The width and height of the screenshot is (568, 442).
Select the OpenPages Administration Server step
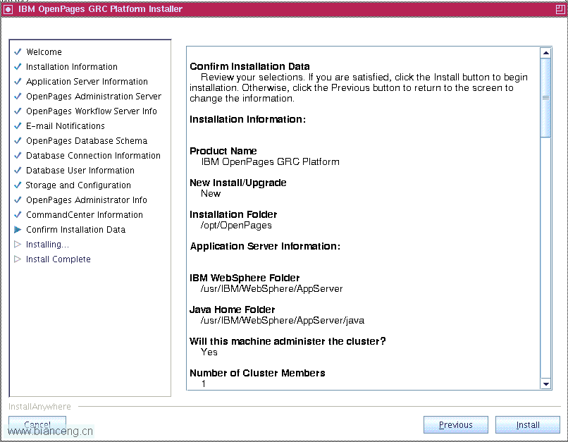94,97
